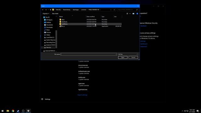Click SteamLibrary in the address path
201x113 pixels.
tap(67, 10)
